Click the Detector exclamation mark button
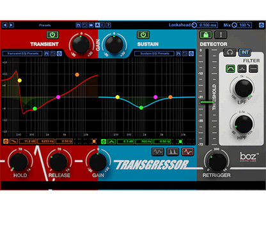The image size is (266, 240). pyautogui.click(x=221, y=34)
